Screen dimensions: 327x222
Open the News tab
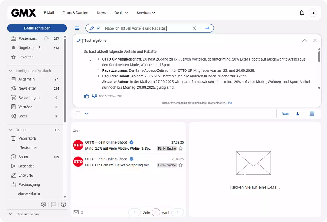[x=101, y=13]
